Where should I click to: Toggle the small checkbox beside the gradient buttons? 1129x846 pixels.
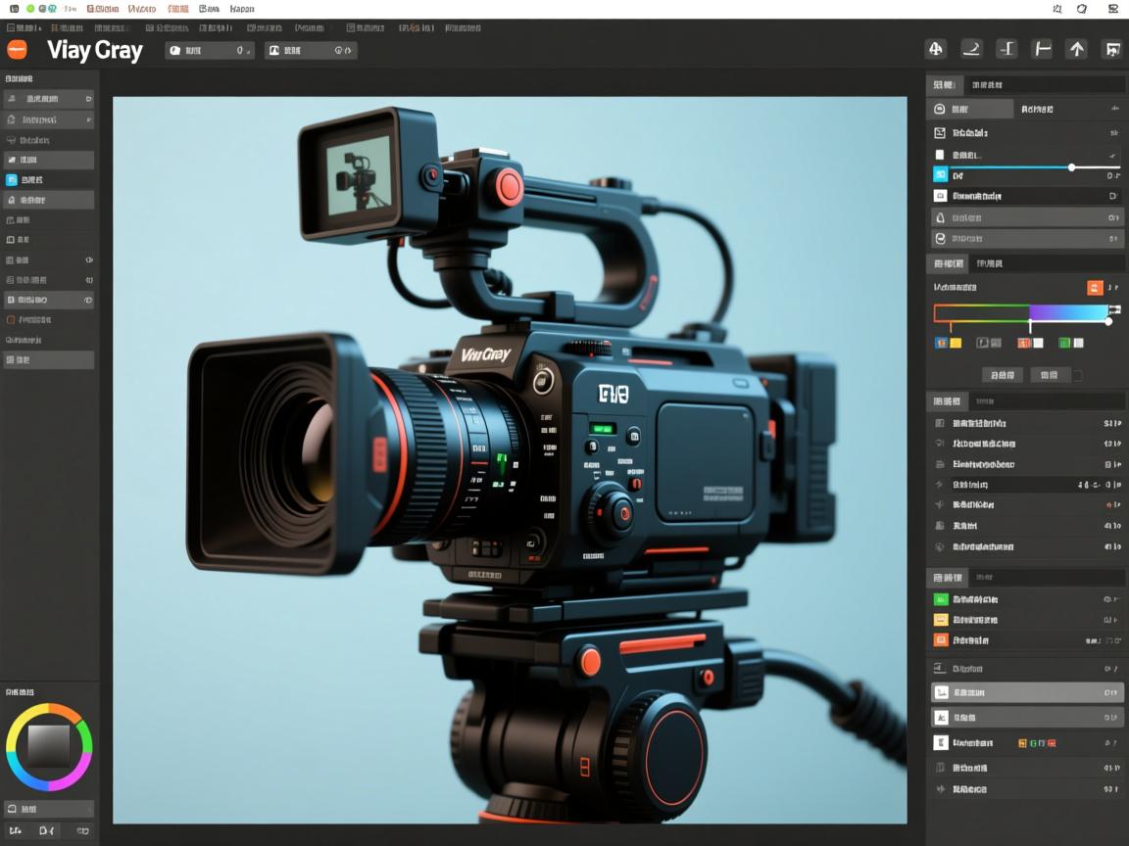pyautogui.click(x=1078, y=375)
